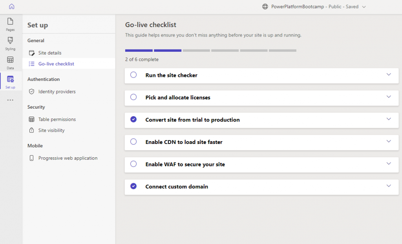
Task: Click the Identity providers shield icon
Action: (x=31, y=91)
